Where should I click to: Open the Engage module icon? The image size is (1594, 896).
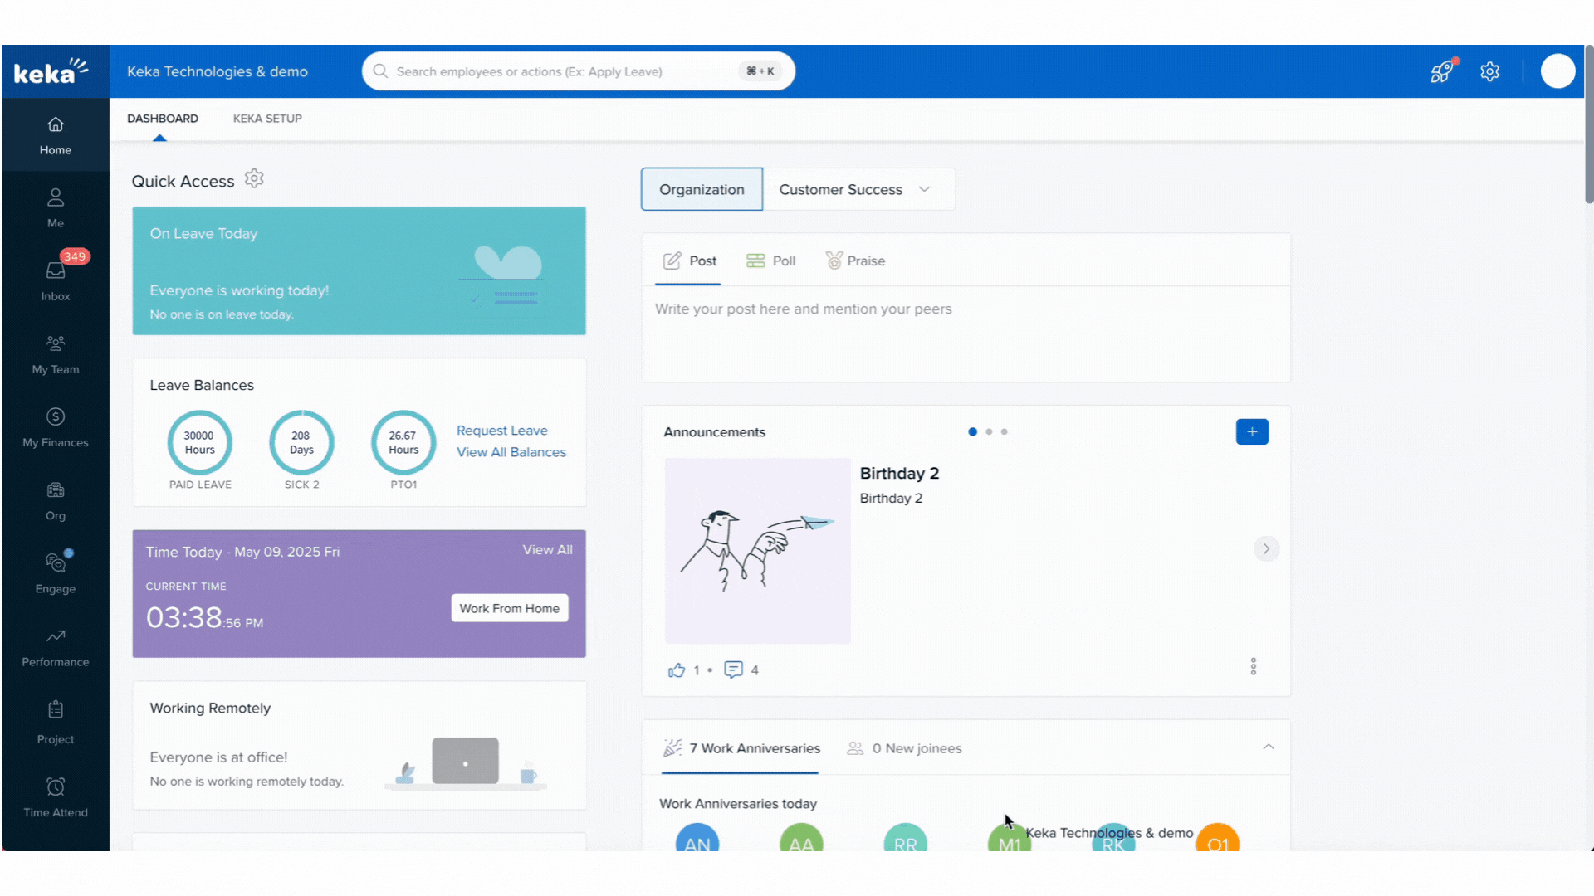[x=55, y=562]
